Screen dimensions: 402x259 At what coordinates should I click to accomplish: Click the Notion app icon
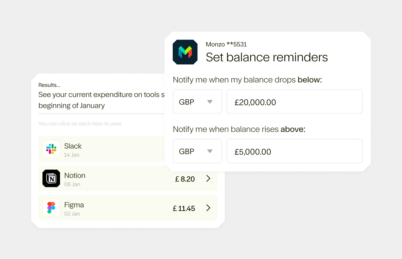click(51, 178)
